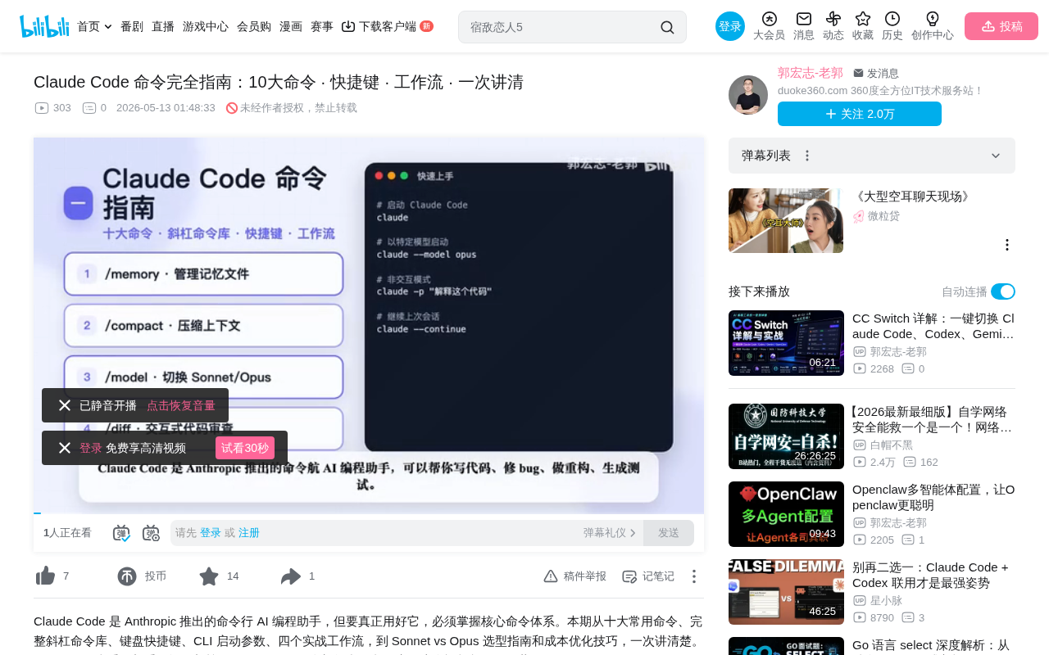Image resolution: width=1049 pixels, height=655 pixels.
Task: Click the bilibili logo
Action: 44,26
